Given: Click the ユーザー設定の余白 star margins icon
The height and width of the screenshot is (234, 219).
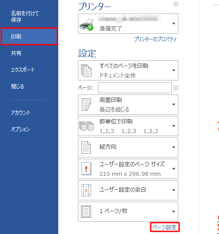Looking at the screenshot, I should [x=86, y=190].
